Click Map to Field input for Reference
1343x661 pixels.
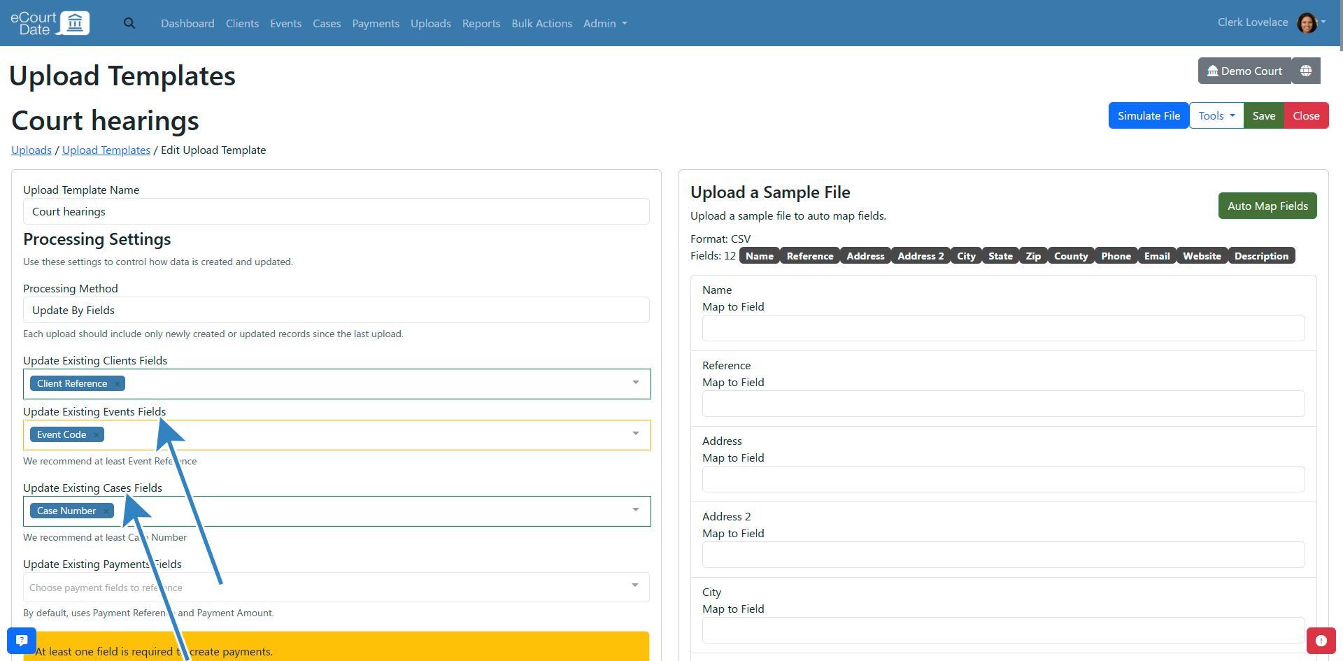(1004, 404)
